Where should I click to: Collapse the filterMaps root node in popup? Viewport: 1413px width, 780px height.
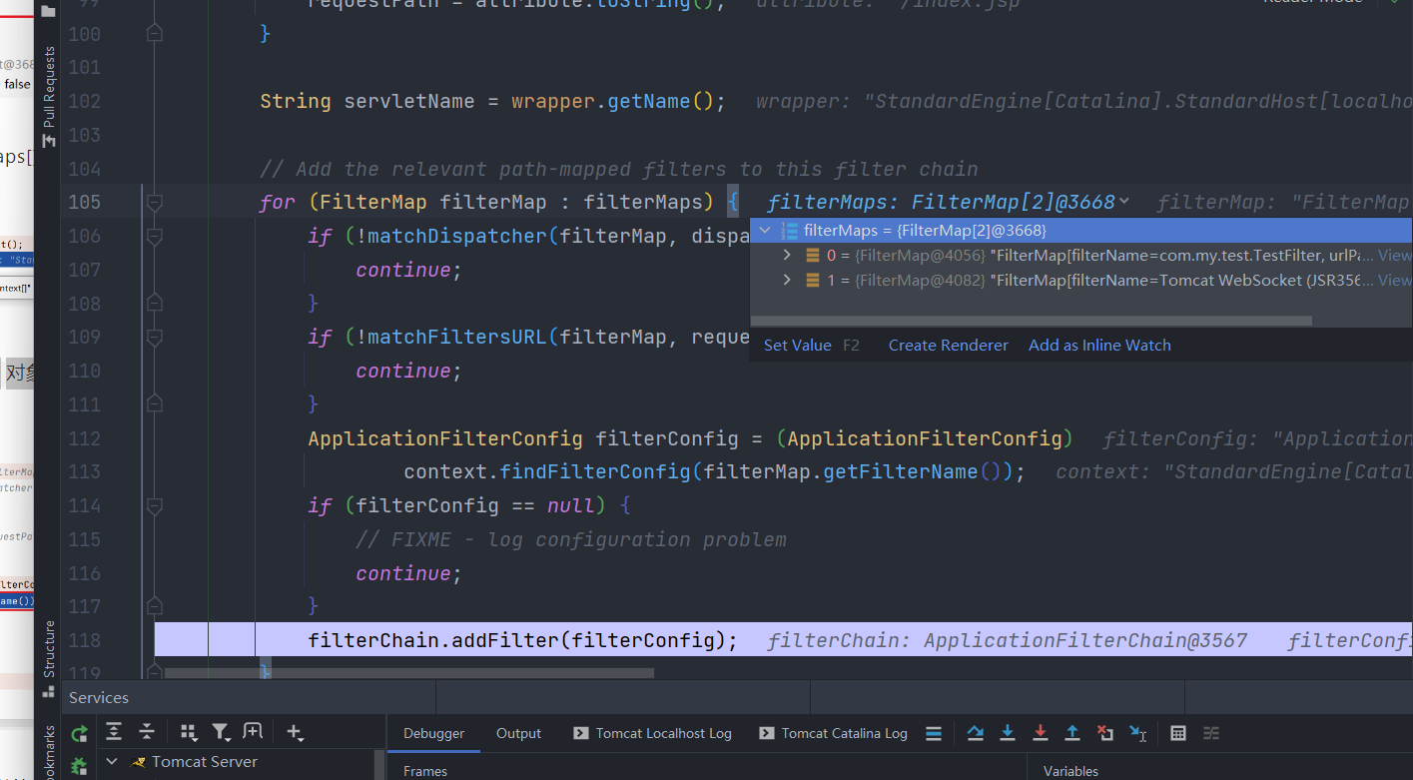pyautogui.click(x=766, y=231)
